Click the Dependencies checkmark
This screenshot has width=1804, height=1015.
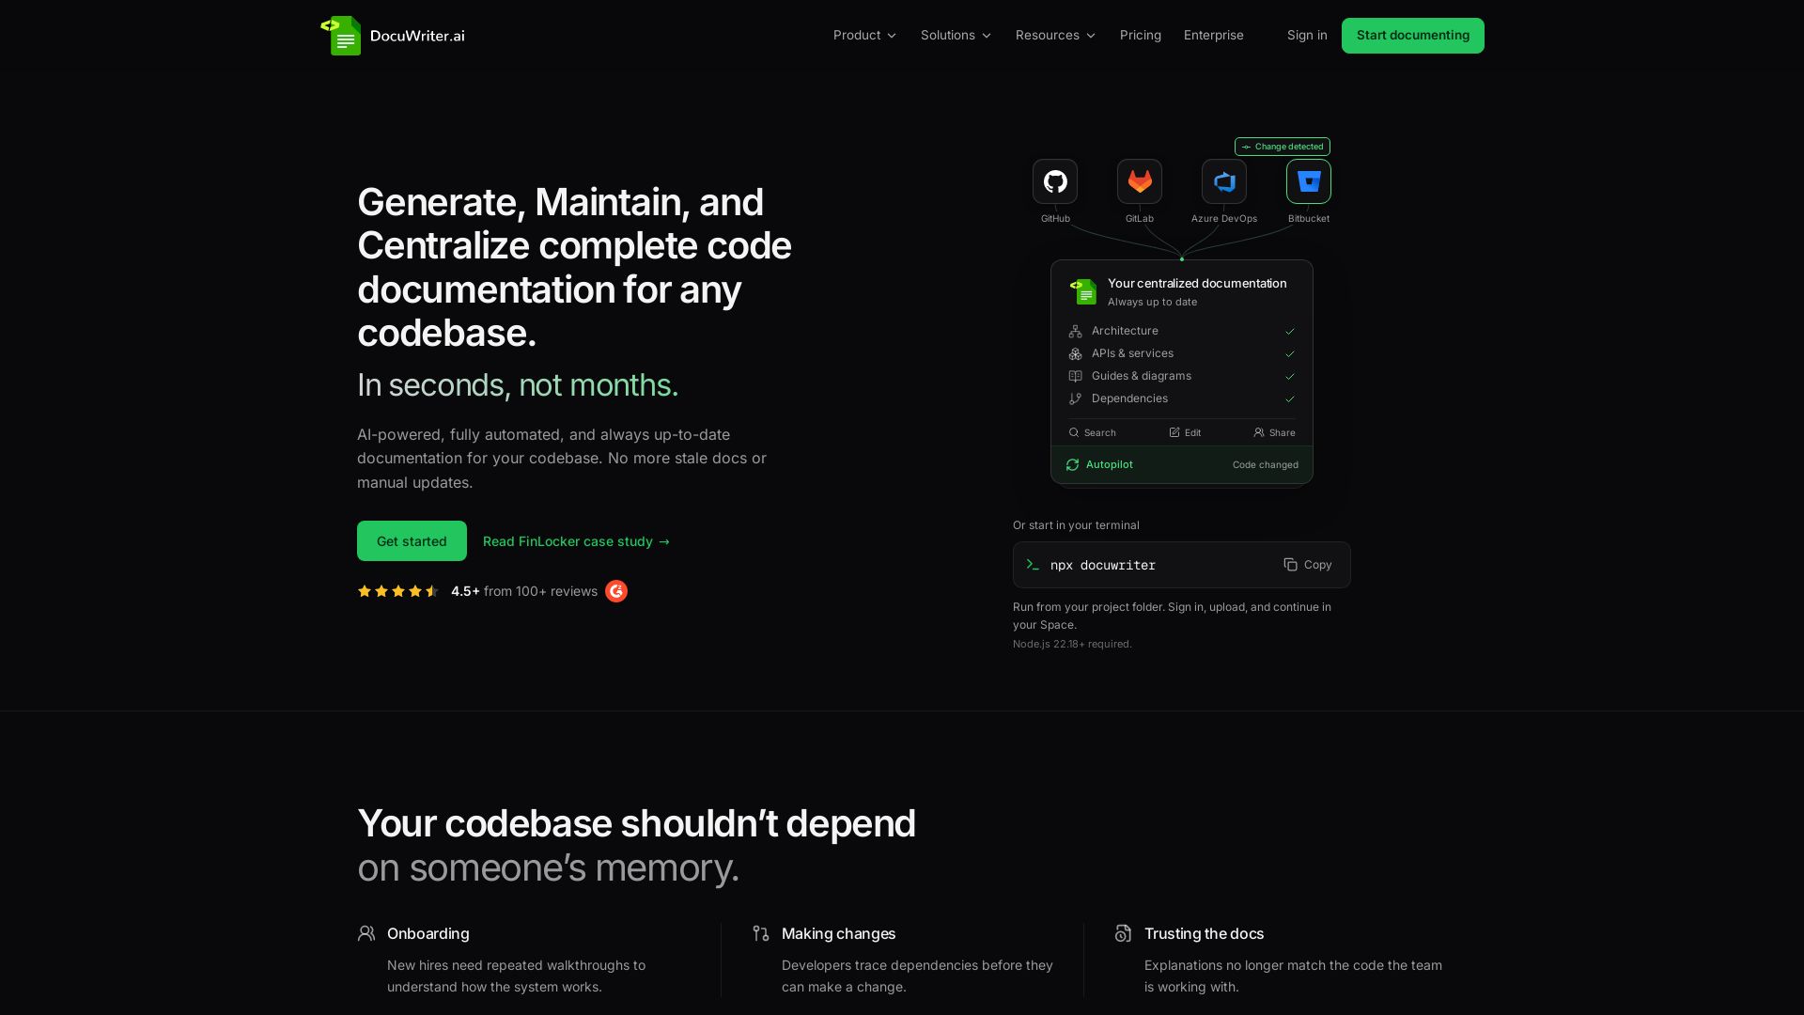pyautogui.click(x=1290, y=398)
